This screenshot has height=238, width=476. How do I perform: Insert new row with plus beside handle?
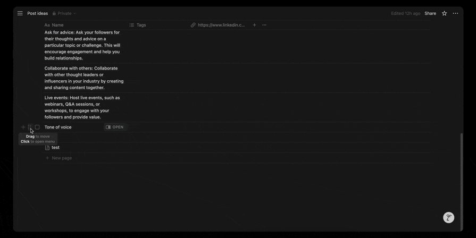coord(23,127)
